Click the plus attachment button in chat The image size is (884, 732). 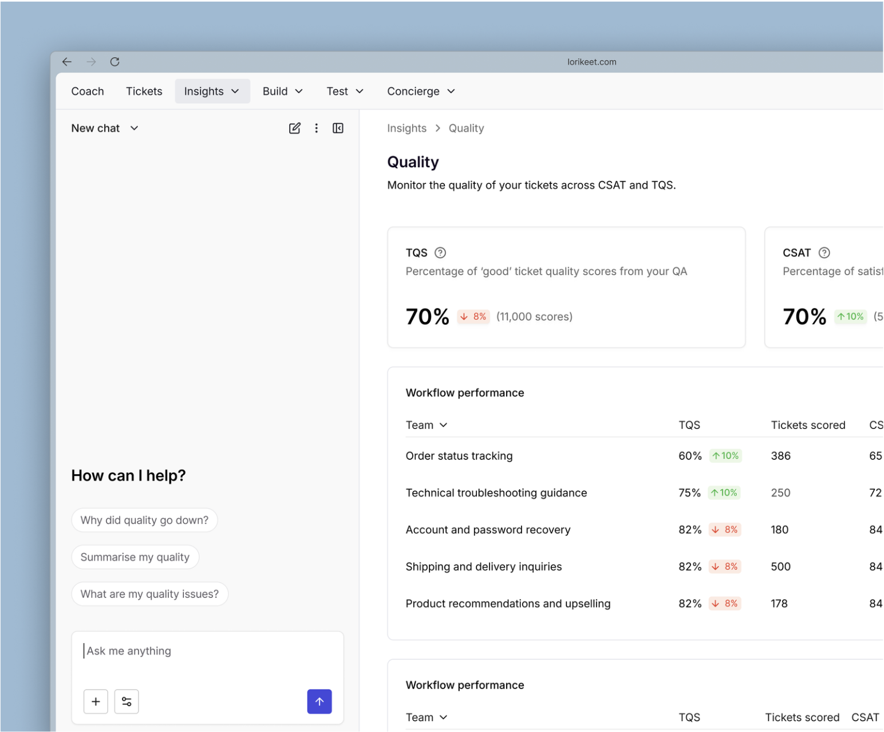pyautogui.click(x=96, y=702)
